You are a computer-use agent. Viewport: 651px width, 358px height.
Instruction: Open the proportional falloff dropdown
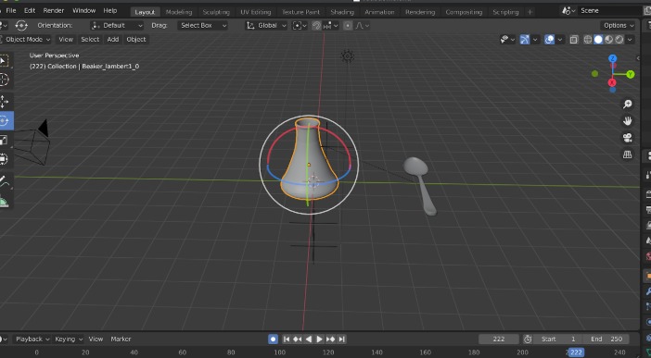pyautogui.click(x=362, y=26)
